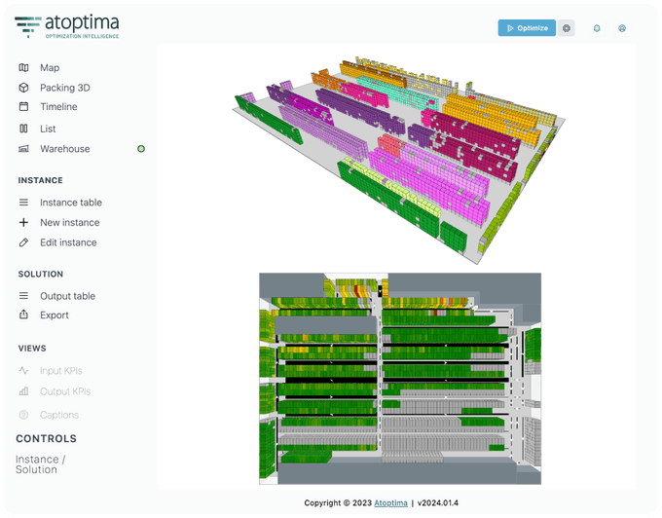This screenshot has width=662, height=518.
Task: Click the 3D warehouse isometric view
Action: [x=399, y=161]
